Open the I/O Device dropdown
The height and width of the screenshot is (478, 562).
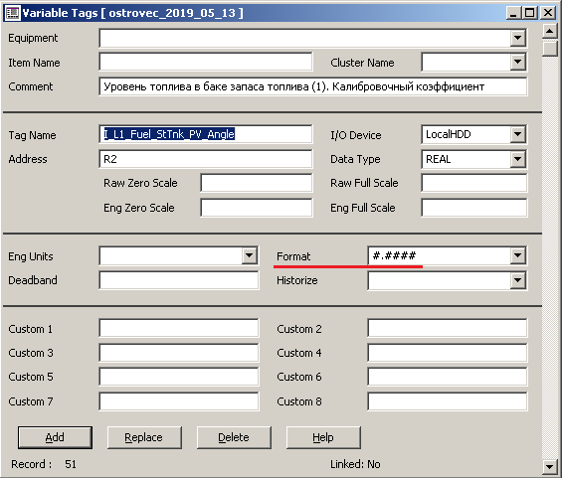(x=517, y=134)
